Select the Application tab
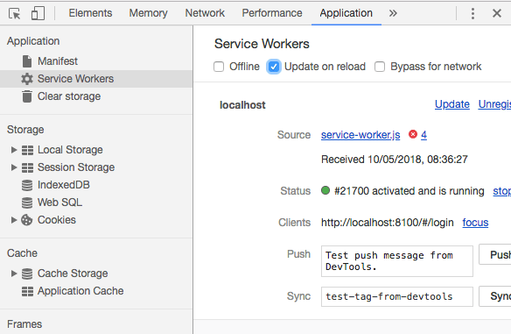Image resolution: width=511 pixels, height=334 pixels. pyautogui.click(x=346, y=13)
